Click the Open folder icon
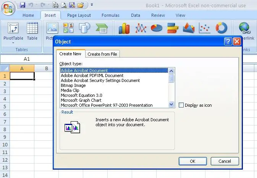257x178 pixels. coord(81,5)
